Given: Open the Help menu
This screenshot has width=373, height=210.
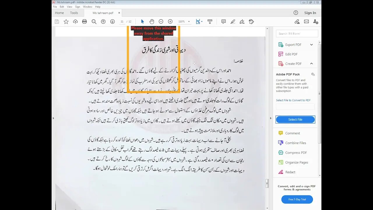Looking at the screenshot, I should click(x=98, y=7).
